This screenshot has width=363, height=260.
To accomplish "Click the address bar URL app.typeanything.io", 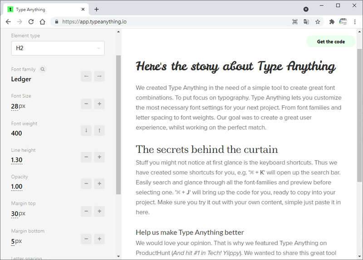I will (94, 22).
